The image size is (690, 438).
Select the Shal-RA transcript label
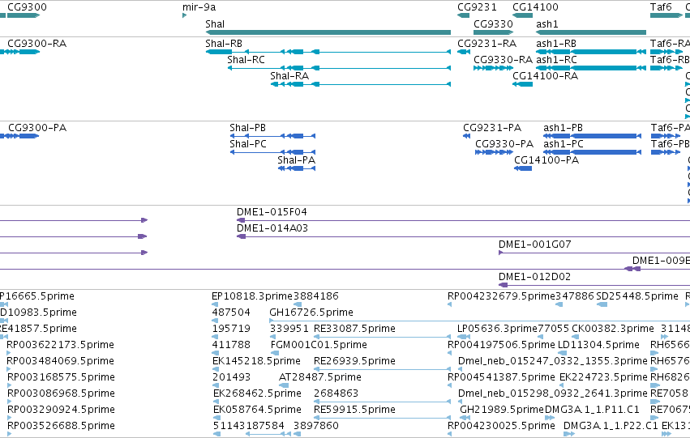click(x=289, y=76)
